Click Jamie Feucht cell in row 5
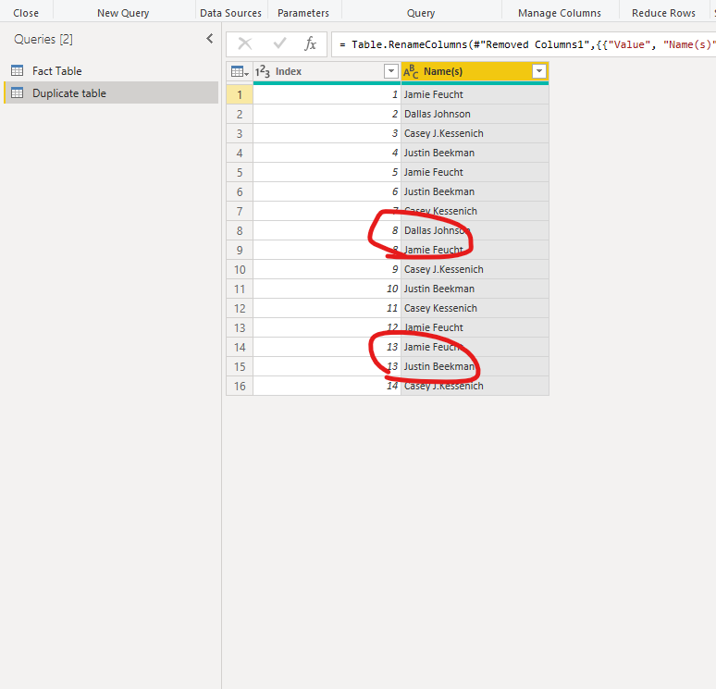 (x=475, y=172)
